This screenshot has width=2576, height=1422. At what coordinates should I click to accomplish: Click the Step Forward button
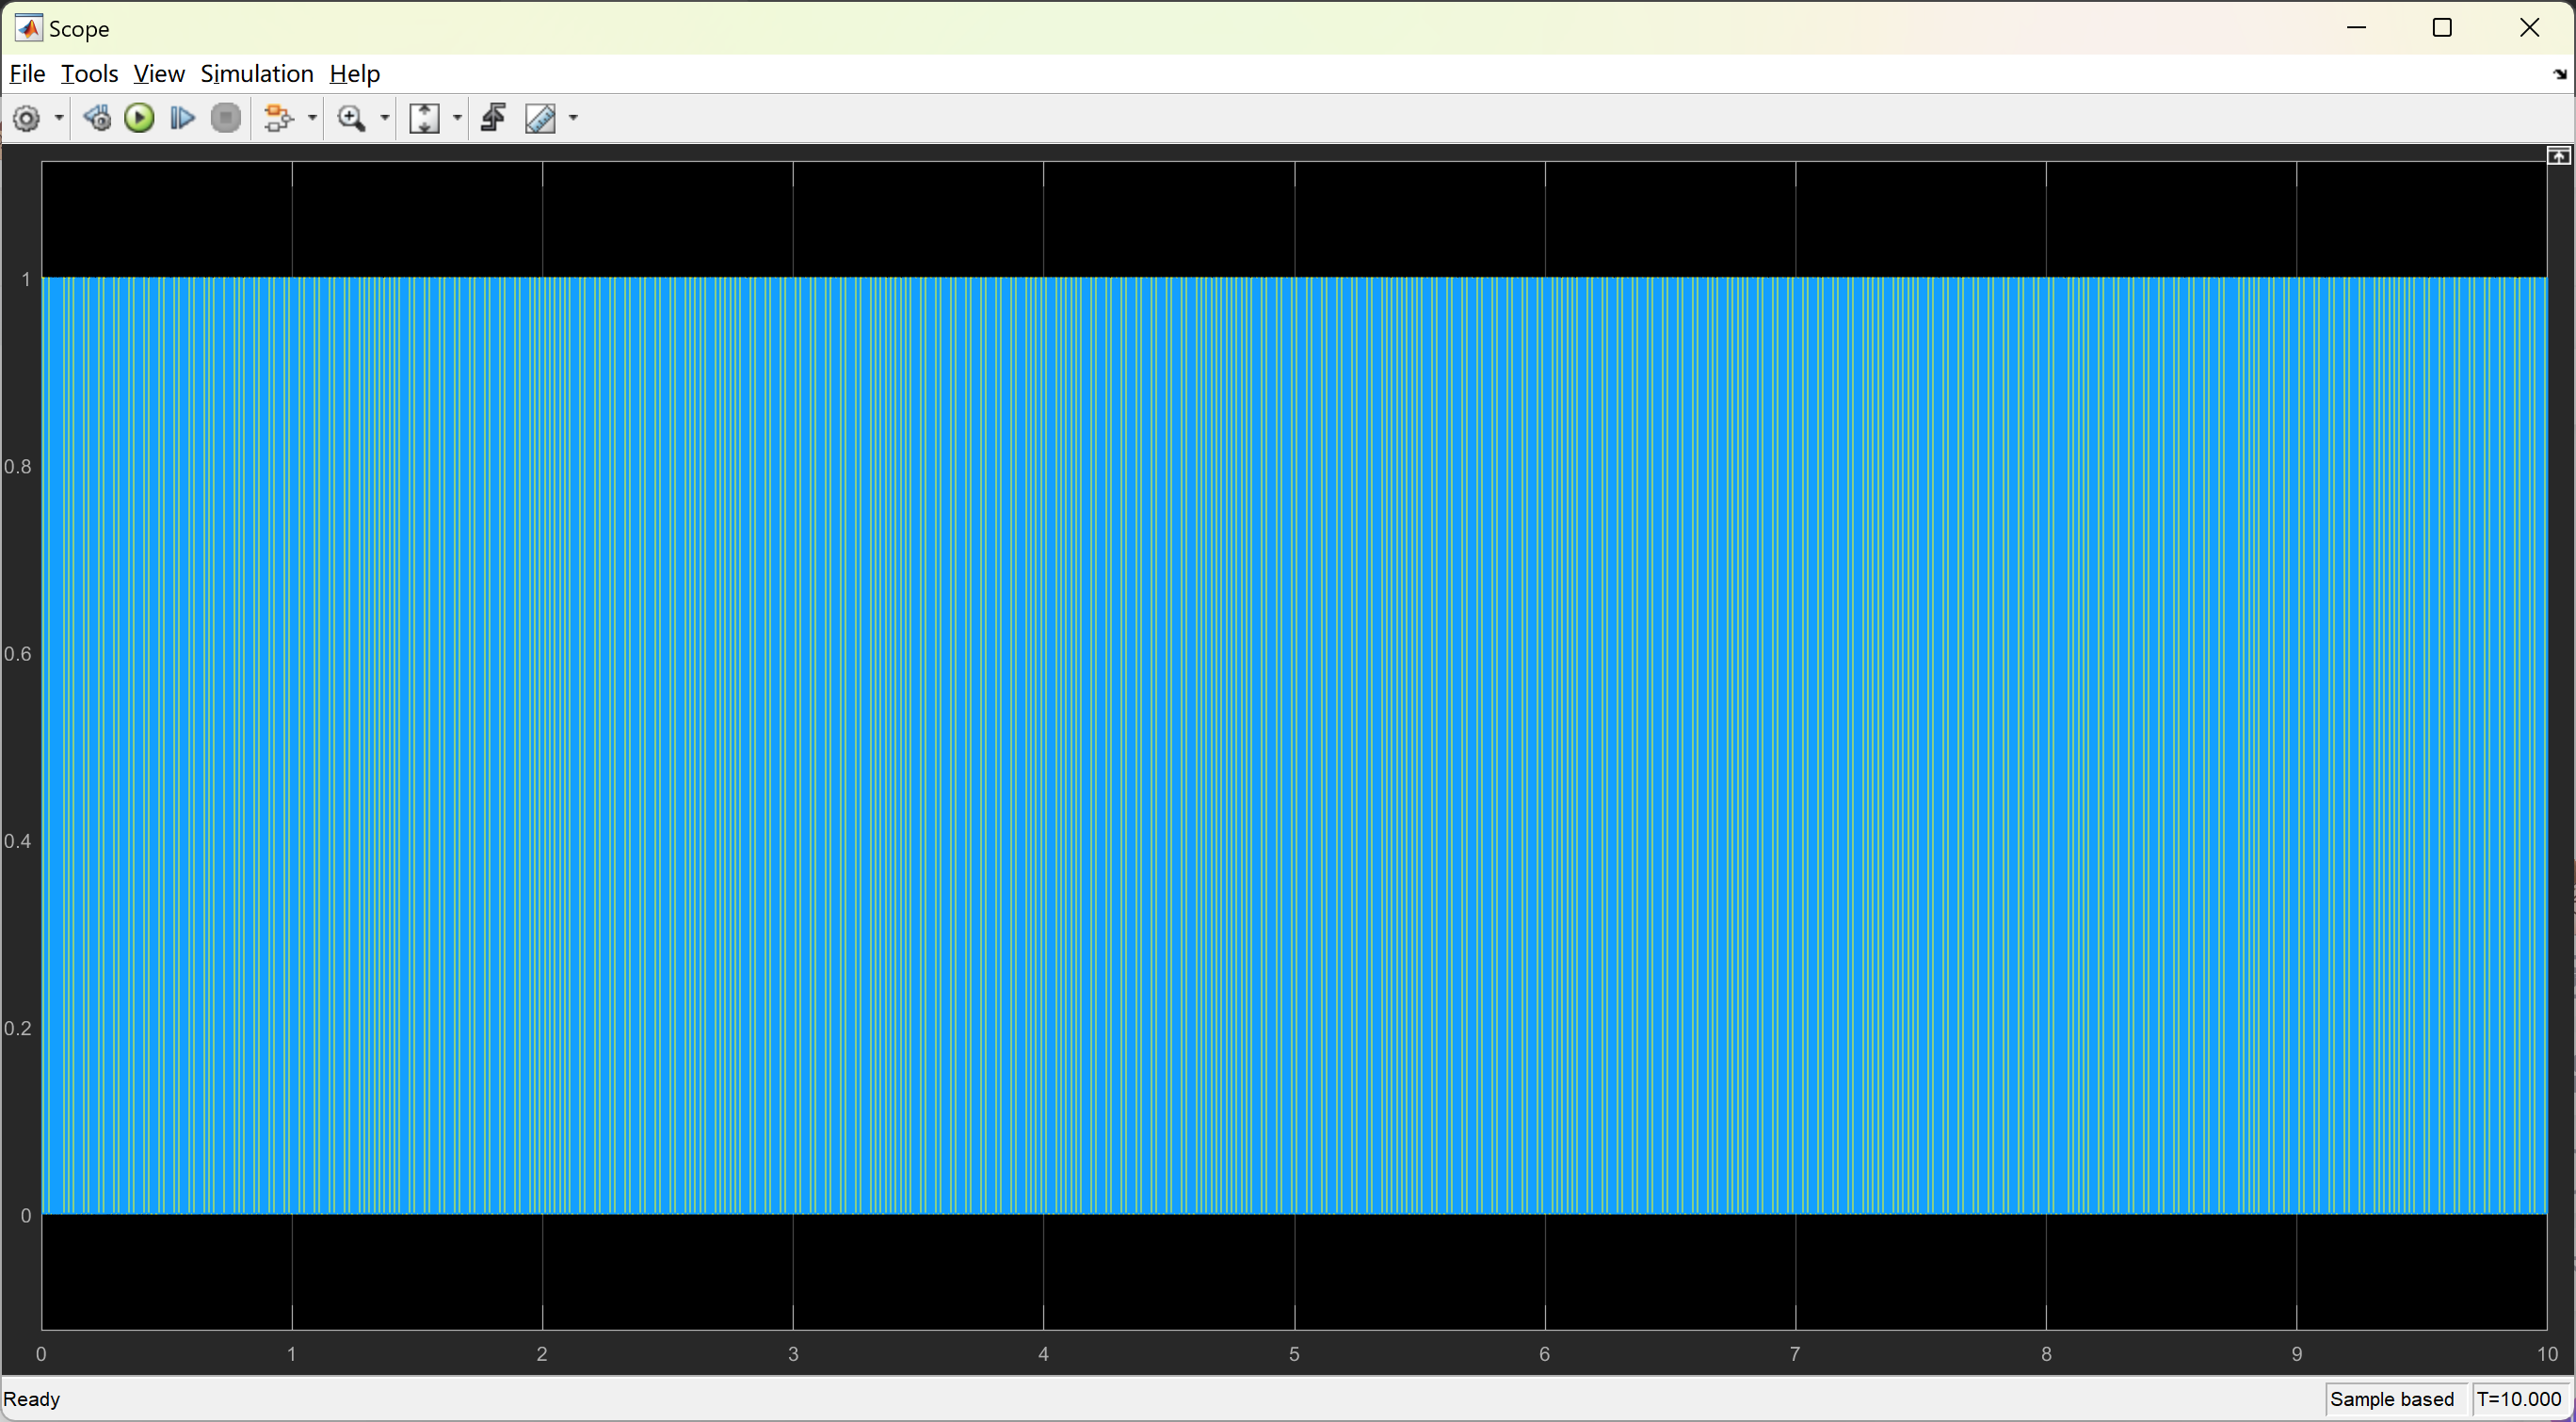182,119
